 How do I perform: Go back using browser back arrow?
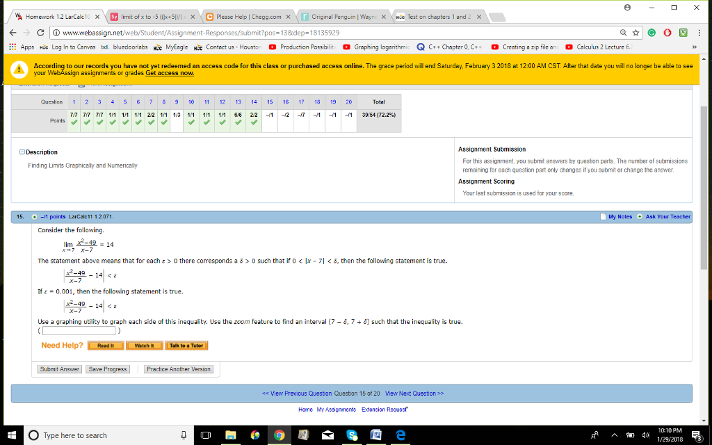(x=13, y=33)
